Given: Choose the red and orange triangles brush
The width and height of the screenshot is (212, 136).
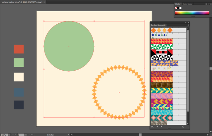Looking at the screenshot, I should pyautogui.click(x=169, y=41).
